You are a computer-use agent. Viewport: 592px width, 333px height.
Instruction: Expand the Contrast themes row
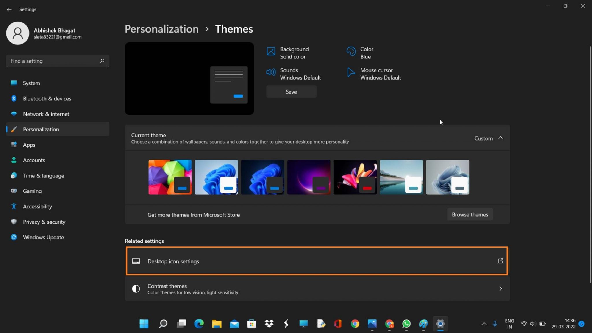501,288
